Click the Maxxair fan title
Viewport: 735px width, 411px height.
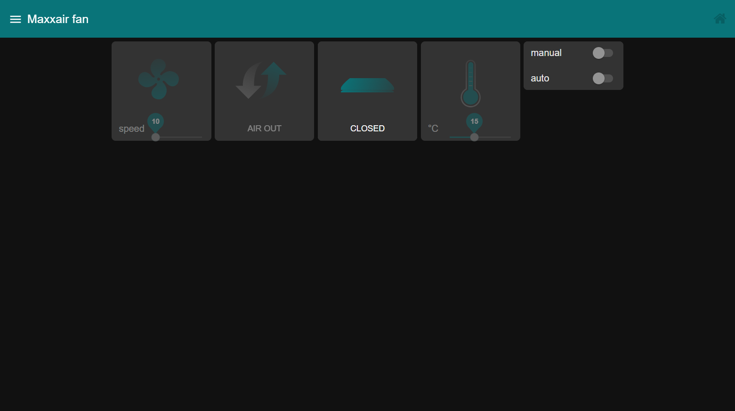click(x=58, y=19)
